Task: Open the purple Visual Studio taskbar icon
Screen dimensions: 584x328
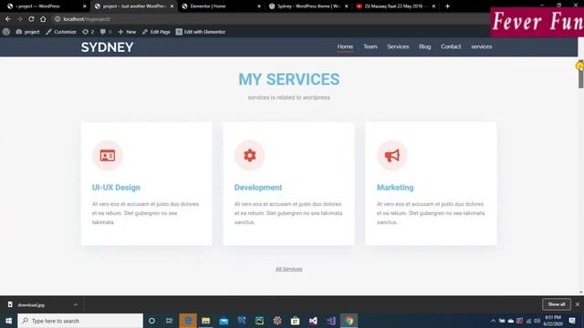Action: (x=330, y=321)
